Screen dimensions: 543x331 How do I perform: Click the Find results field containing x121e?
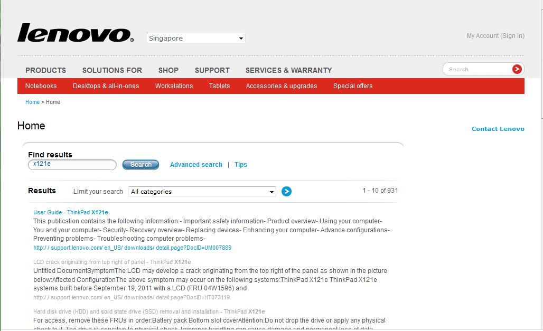point(72,165)
